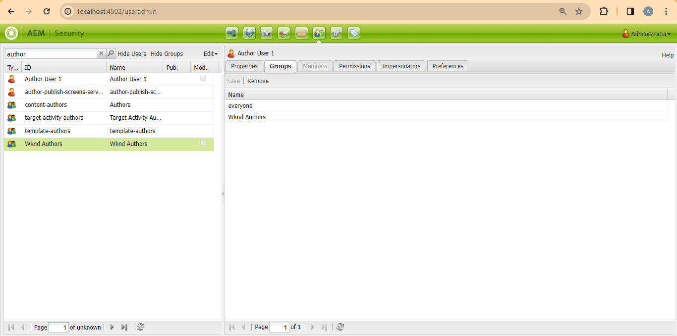The height and width of the screenshot is (336, 677).
Task: Open the Administrator account dropdown
Action: (x=647, y=34)
